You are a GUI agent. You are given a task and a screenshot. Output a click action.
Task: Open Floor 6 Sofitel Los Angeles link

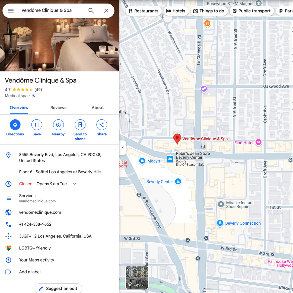(60, 172)
